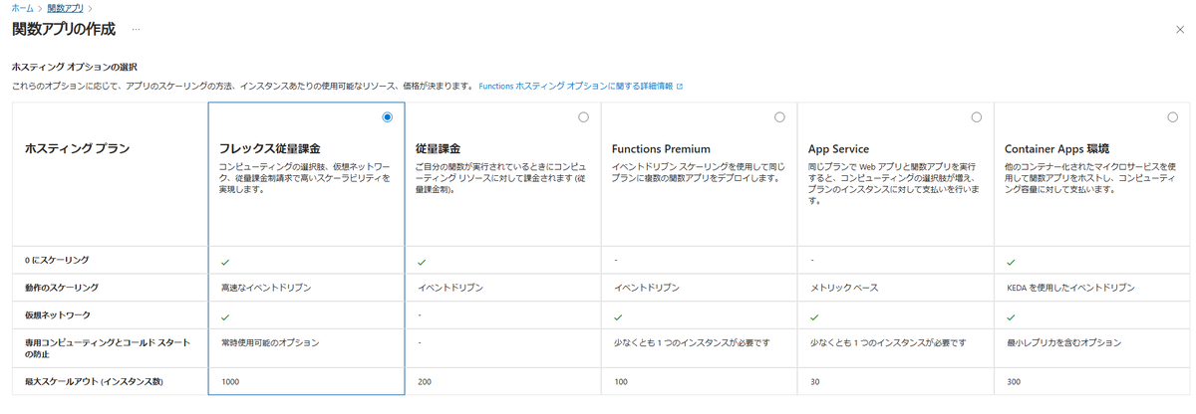Click App Service checkmark in 仮想ネットワーク row
The height and width of the screenshot is (414, 1196).
pyautogui.click(x=814, y=315)
